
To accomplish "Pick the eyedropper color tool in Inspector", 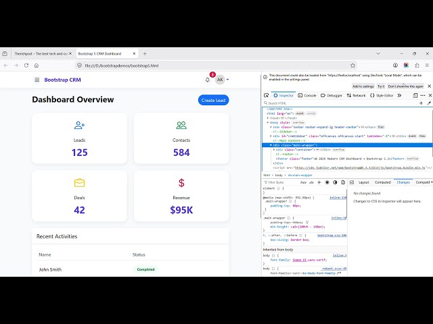I will point(429,103).
